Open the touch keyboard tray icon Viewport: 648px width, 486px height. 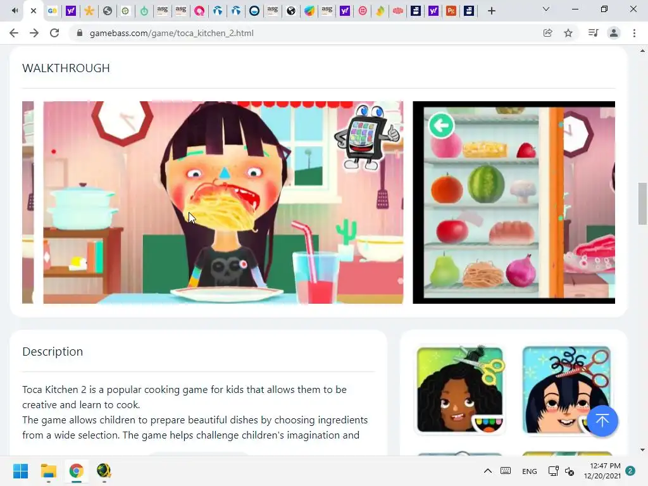(506, 471)
